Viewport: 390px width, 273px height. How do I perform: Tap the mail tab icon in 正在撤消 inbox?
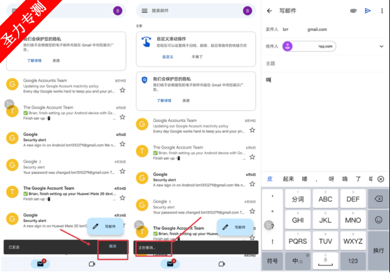(170, 264)
